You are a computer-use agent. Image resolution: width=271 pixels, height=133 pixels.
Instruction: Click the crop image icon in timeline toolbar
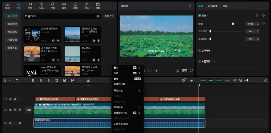89,80
